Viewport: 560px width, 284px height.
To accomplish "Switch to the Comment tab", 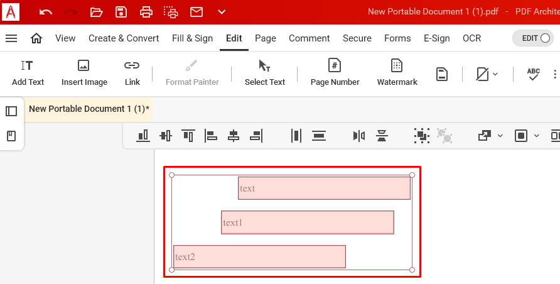I will [310, 38].
